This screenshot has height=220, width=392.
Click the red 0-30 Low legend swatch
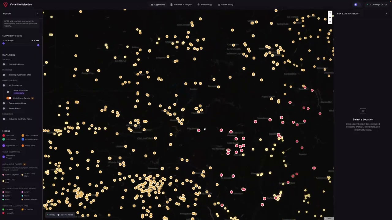(x=4, y=135)
